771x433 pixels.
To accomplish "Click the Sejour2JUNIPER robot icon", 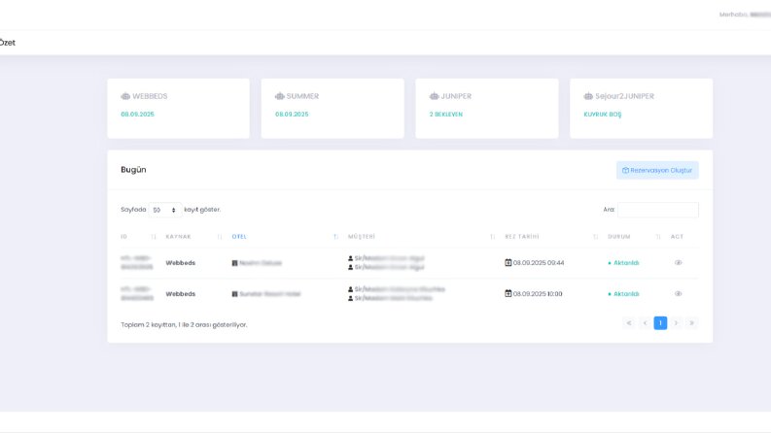I will coord(588,96).
